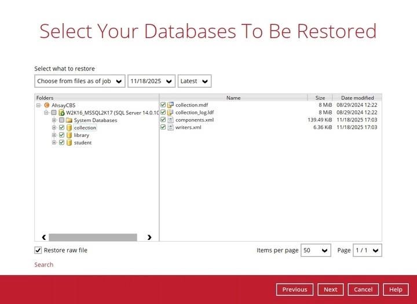Expand the System Databases node
417x304 pixels.
pos(54,120)
